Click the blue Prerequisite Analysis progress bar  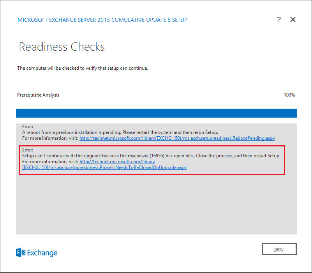(156, 113)
